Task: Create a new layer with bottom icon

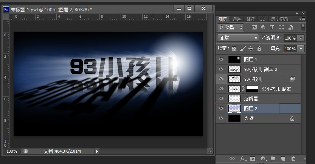Action: 283,159
